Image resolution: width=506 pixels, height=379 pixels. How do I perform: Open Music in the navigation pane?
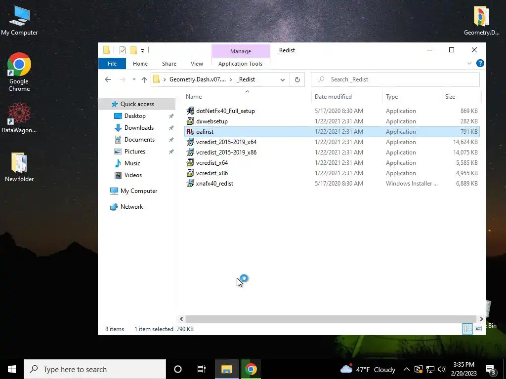click(132, 163)
